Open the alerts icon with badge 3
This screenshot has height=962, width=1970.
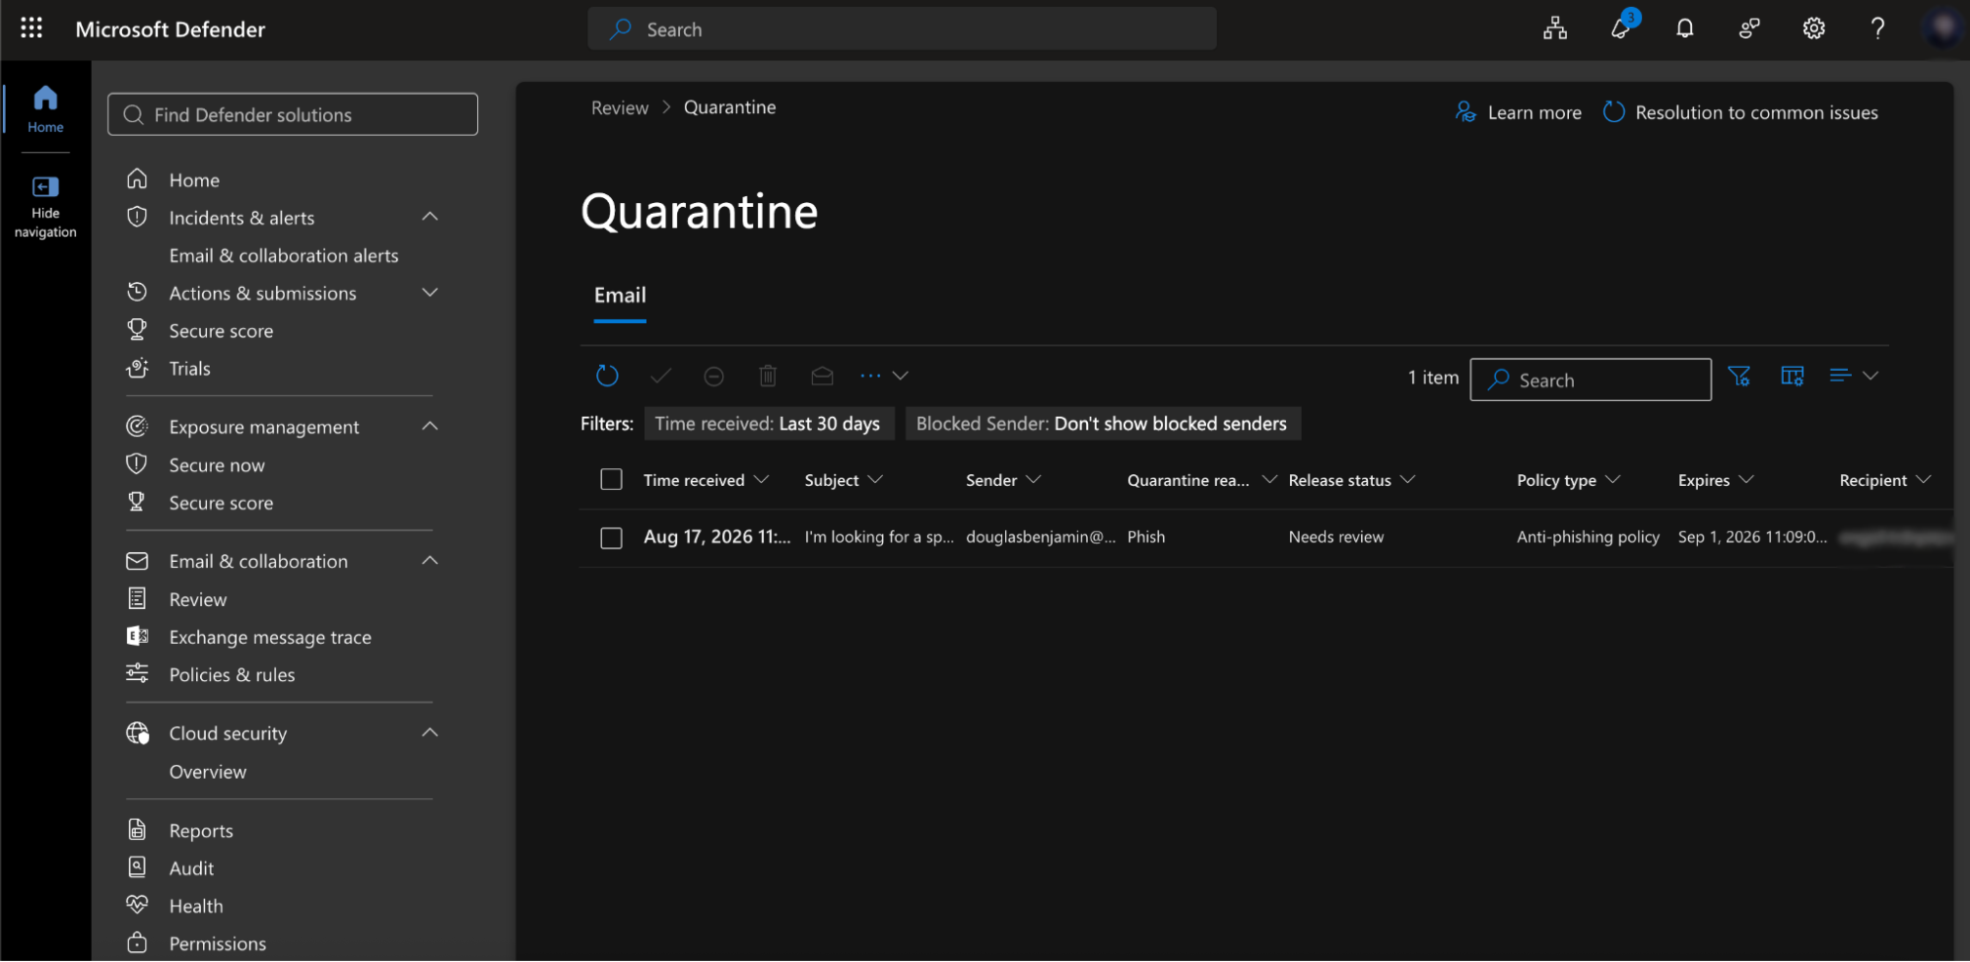tap(1620, 29)
